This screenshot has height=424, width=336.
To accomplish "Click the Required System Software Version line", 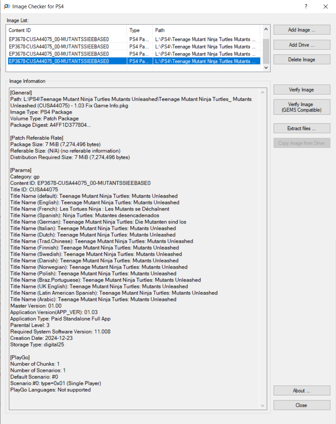I will click(x=60, y=331).
